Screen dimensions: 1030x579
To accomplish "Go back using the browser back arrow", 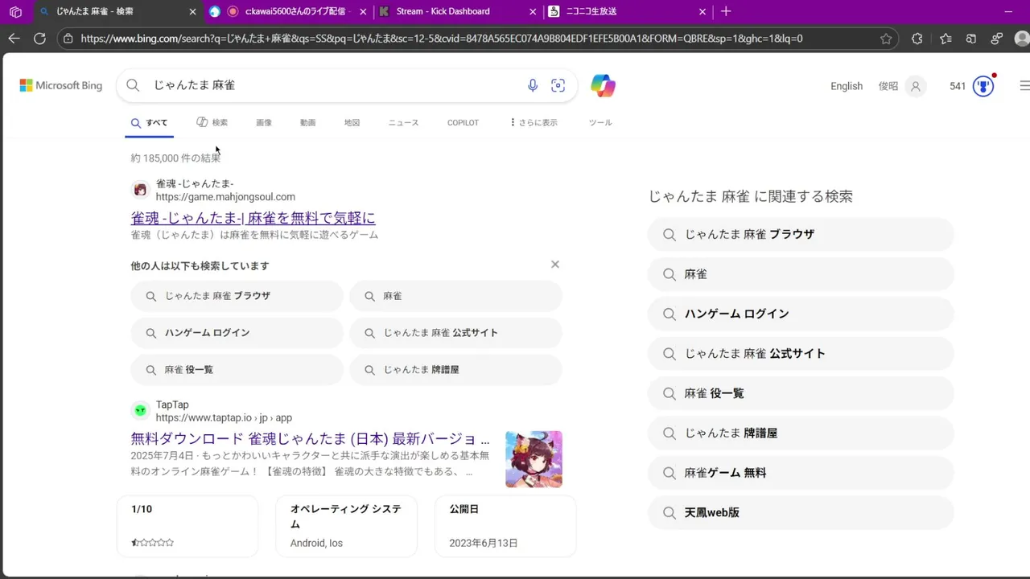I will coord(14,38).
